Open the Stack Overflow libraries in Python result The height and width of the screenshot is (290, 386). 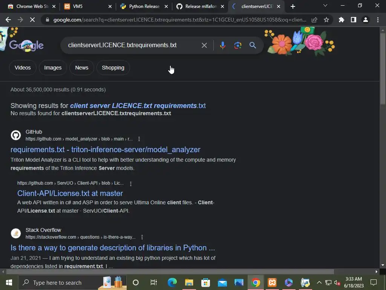click(113, 248)
